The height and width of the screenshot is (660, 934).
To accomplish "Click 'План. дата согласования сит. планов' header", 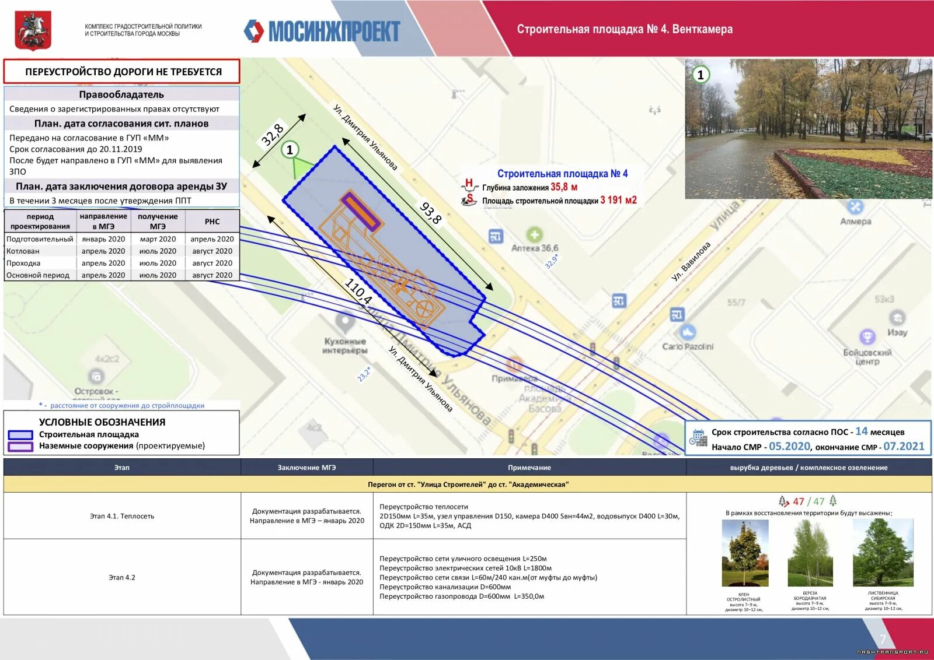I will click(121, 124).
